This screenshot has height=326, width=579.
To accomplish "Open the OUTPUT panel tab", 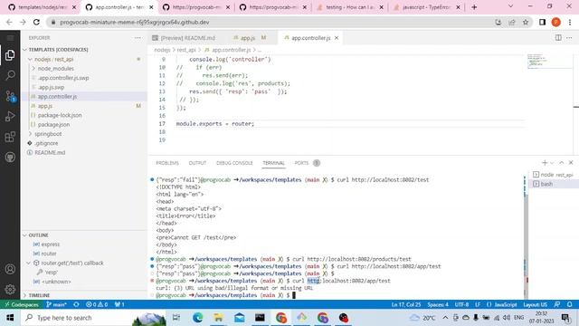I will tap(197, 163).
